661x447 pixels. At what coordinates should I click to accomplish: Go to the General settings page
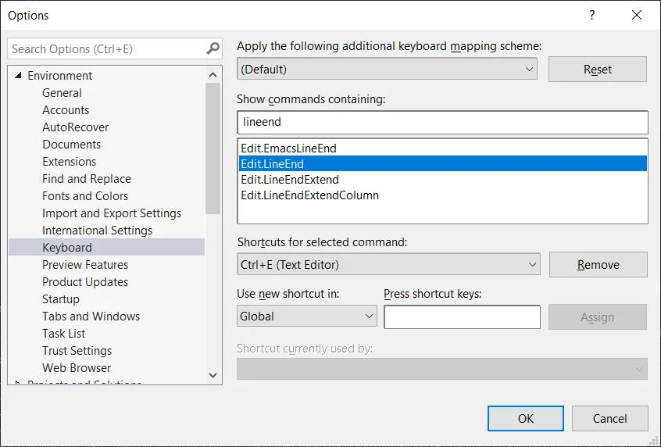click(x=62, y=93)
